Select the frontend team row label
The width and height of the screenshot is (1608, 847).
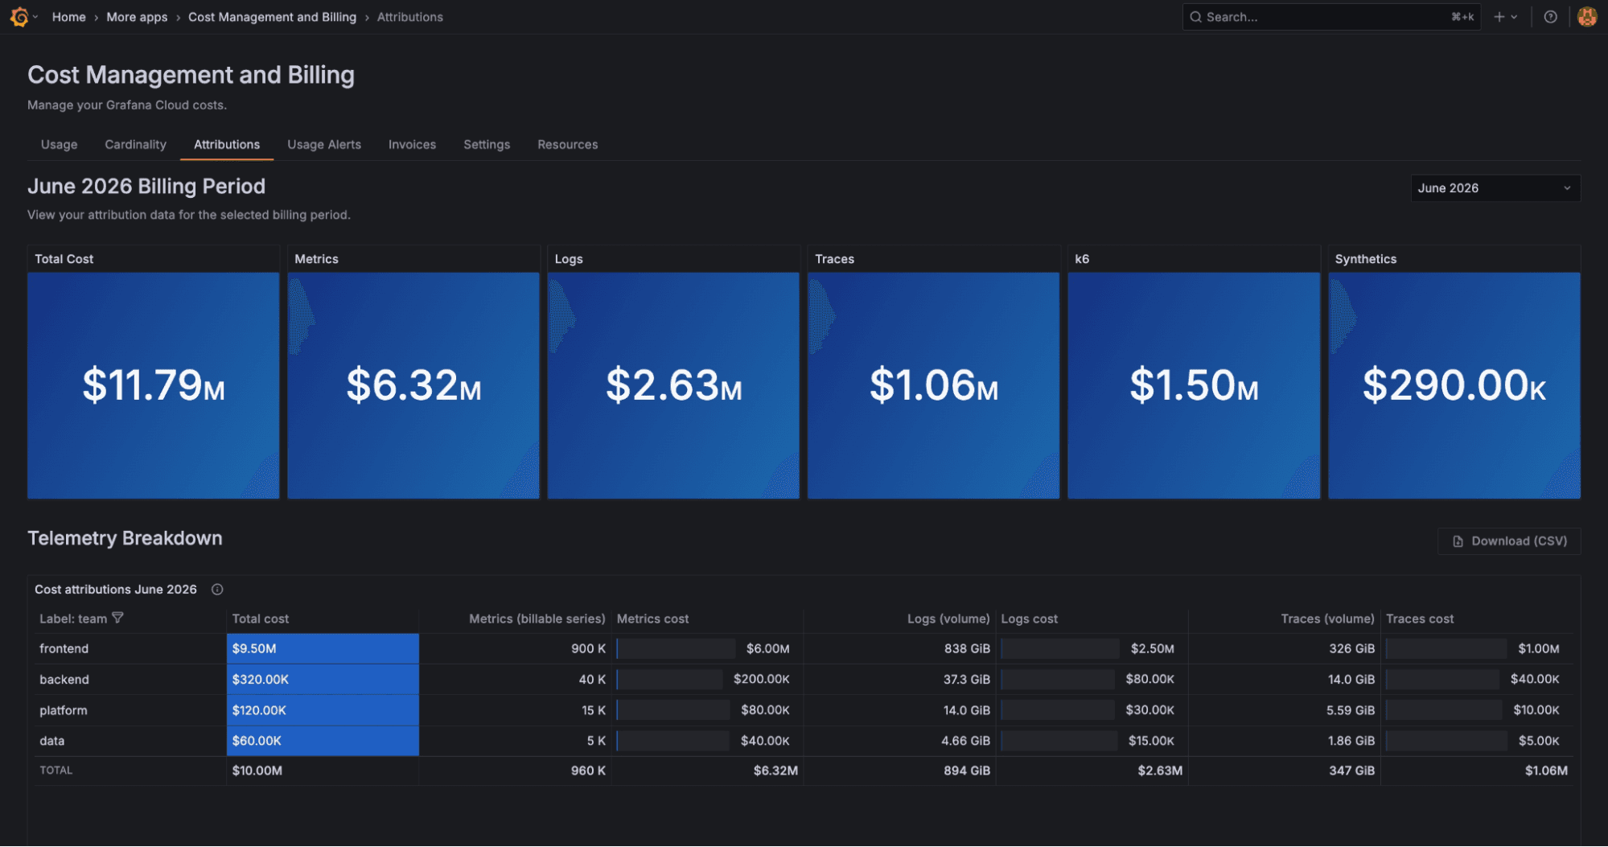[64, 648]
